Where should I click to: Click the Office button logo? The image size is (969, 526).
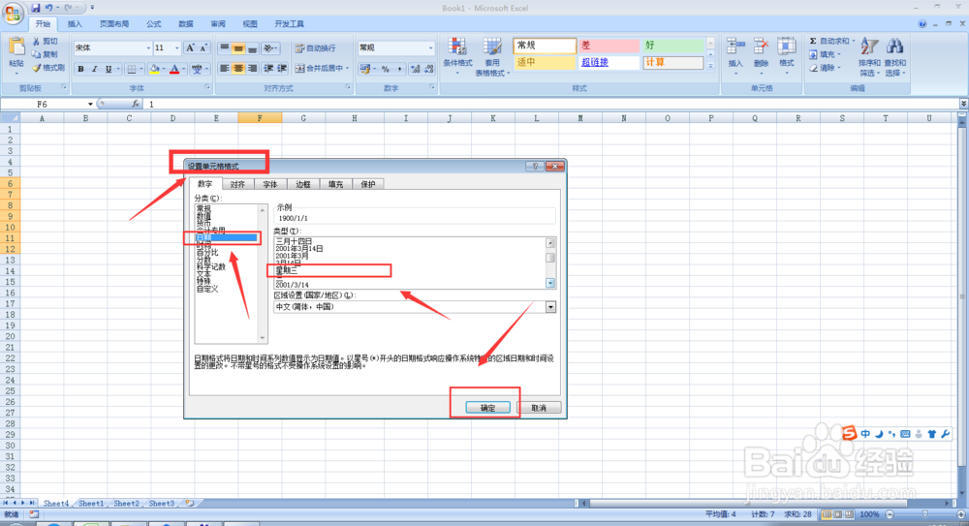click(x=13, y=14)
